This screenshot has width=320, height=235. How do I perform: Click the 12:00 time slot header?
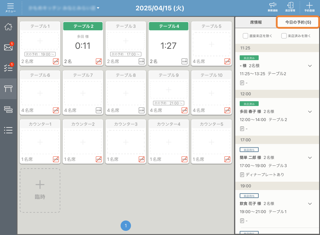[277, 94]
